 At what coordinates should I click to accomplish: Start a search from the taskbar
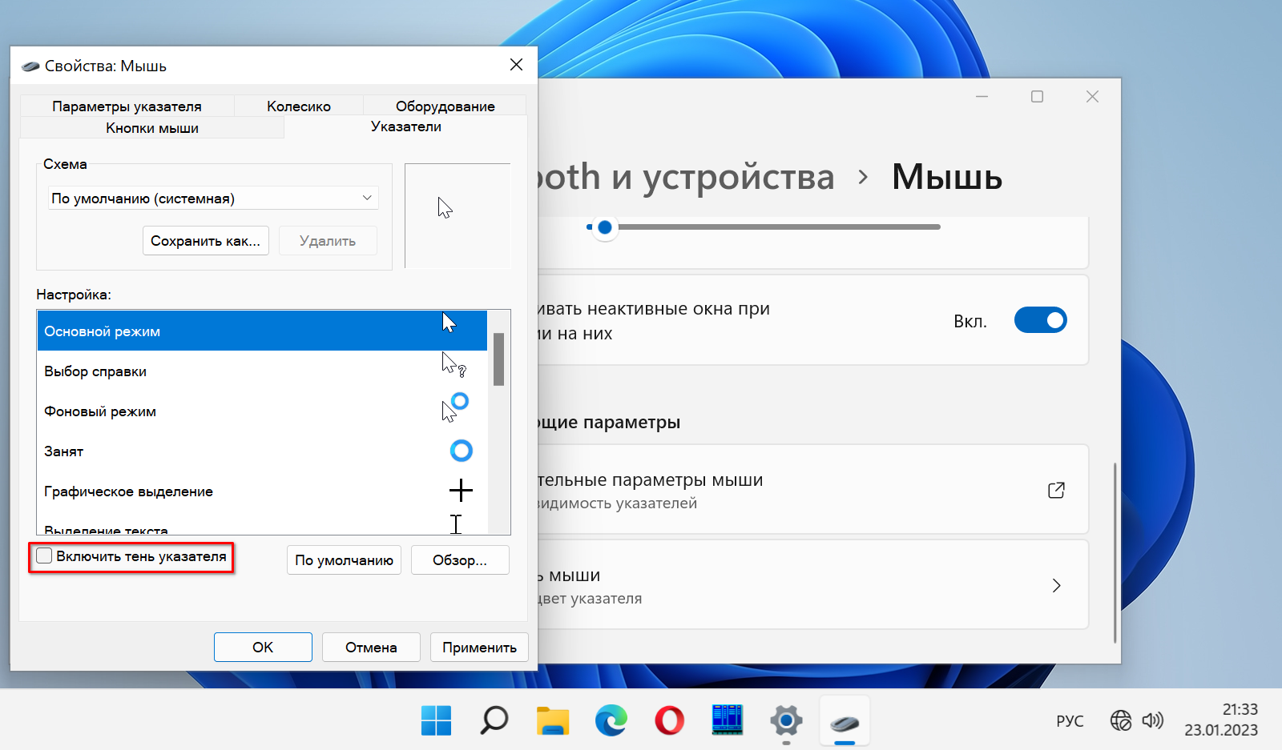494,721
